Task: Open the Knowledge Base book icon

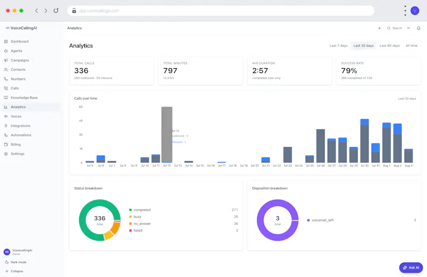Action: 6,97
